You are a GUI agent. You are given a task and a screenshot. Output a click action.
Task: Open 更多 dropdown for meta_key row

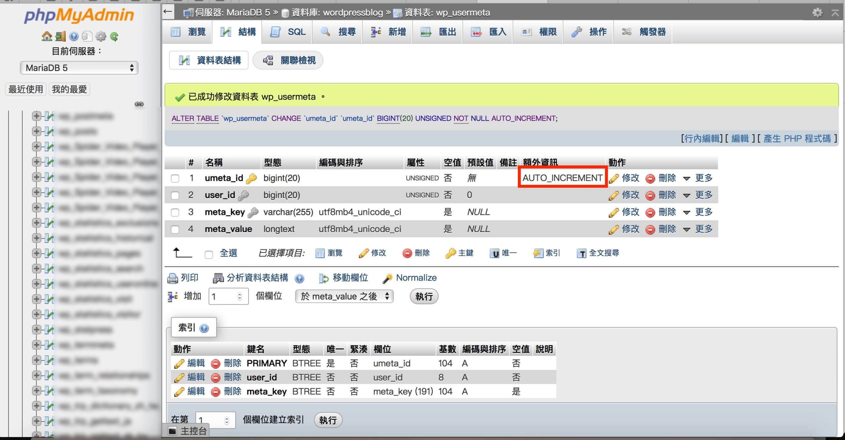(x=698, y=212)
